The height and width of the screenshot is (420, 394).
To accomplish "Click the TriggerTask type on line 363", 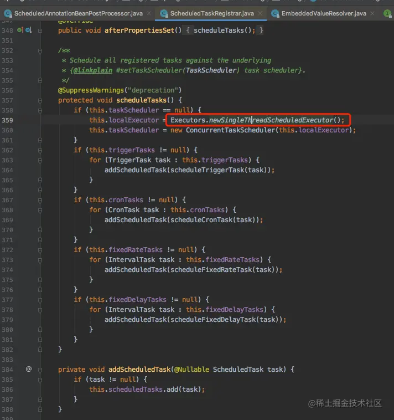I will pos(129,160).
